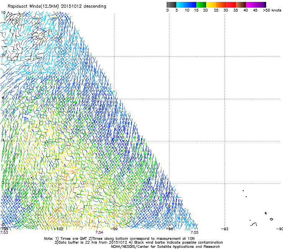Click the '-102' longitude axis label
Image resolution: width=283 pixels, height=249 pixels.
click(59, 229)
